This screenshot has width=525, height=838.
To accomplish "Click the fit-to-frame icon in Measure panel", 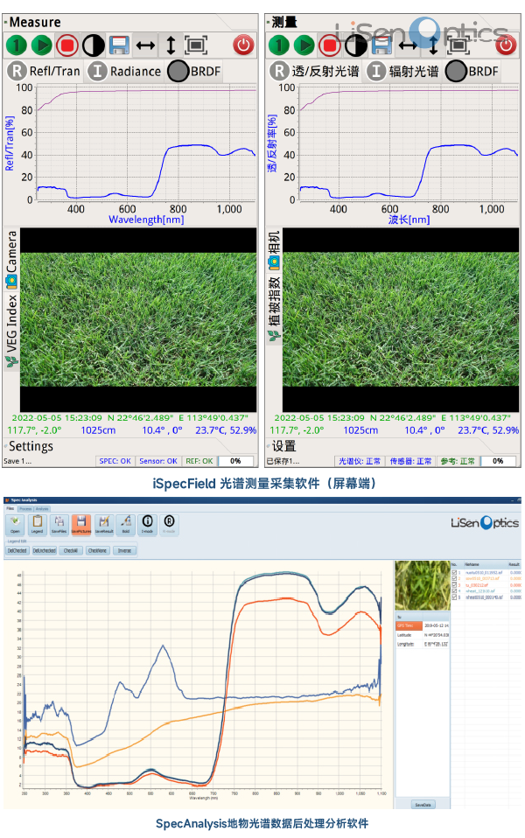I will [196, 45].
